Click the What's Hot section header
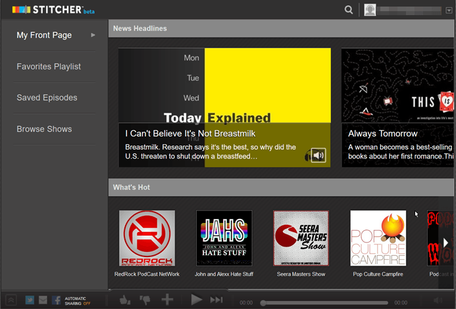 tap(281, 187)
